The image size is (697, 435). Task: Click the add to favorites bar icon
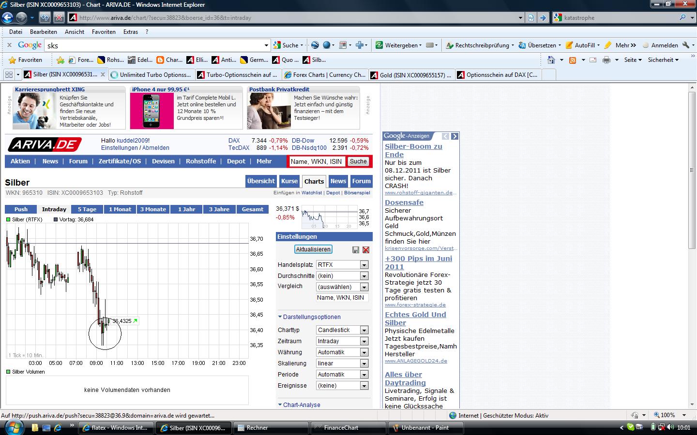pyautogui.click(x=61, y=60)
